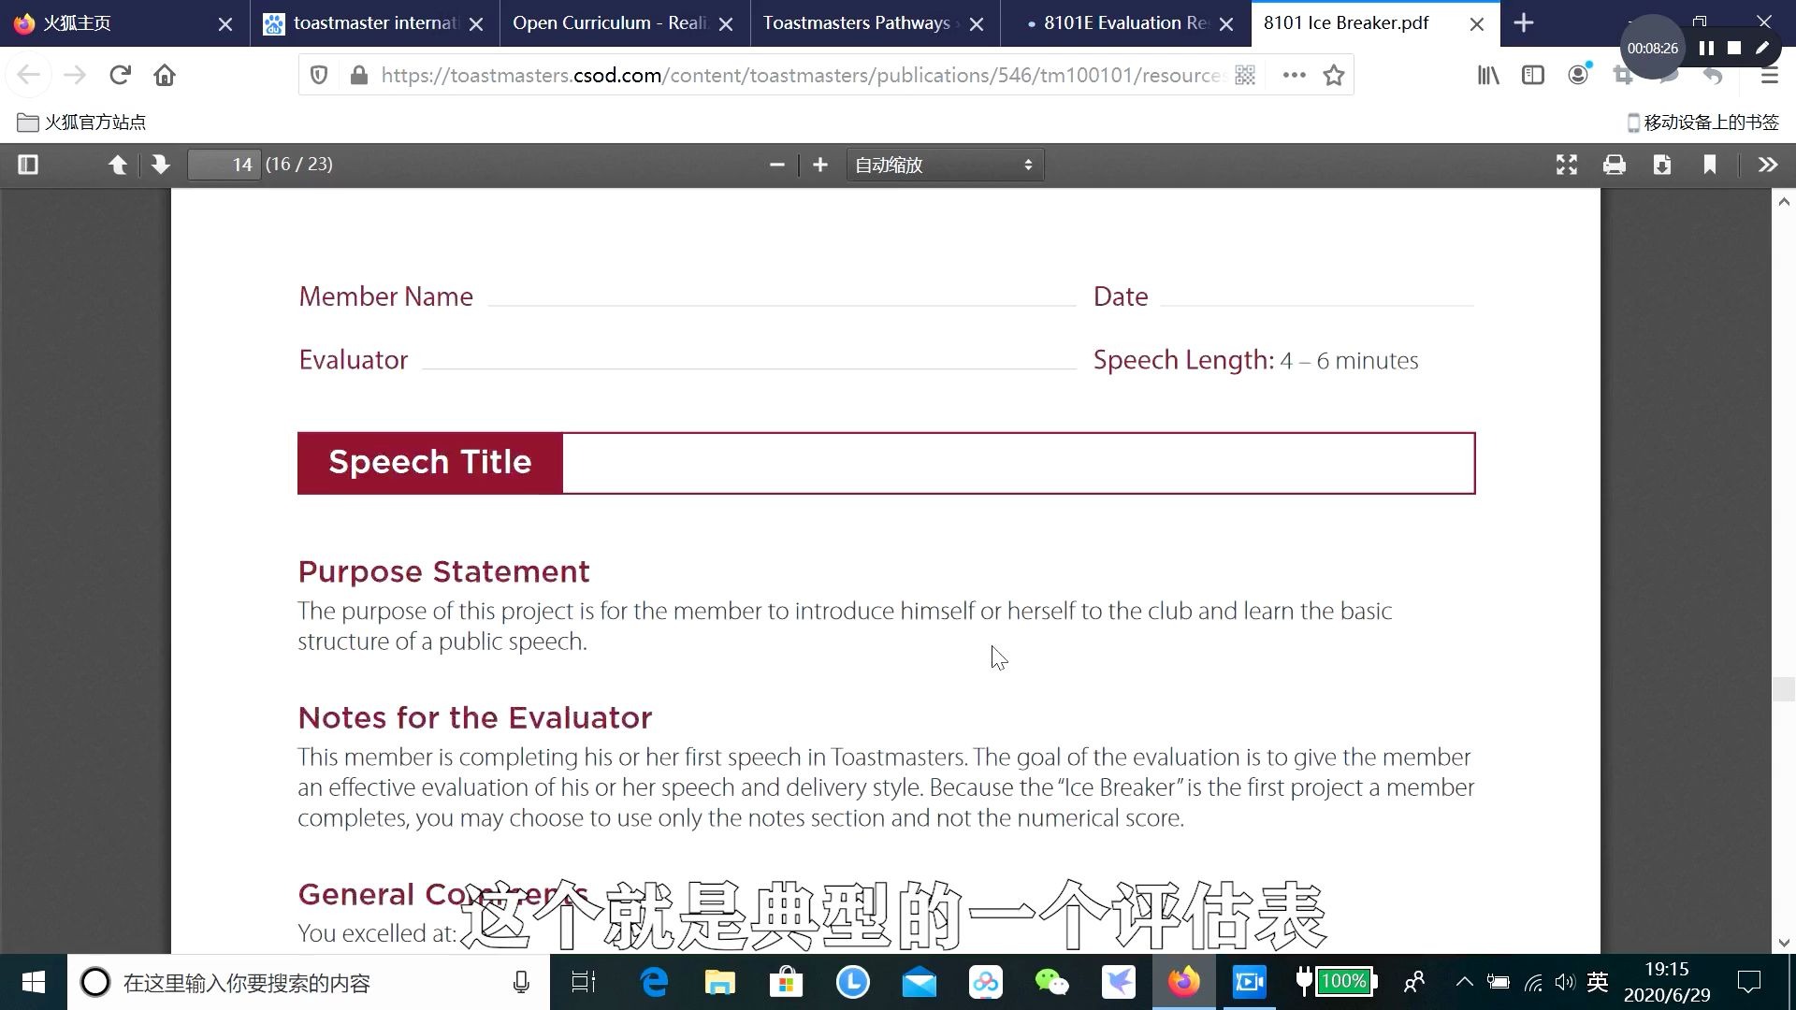
Task: Open screen recorder app on taskbar
Action: pos(1250,982)
